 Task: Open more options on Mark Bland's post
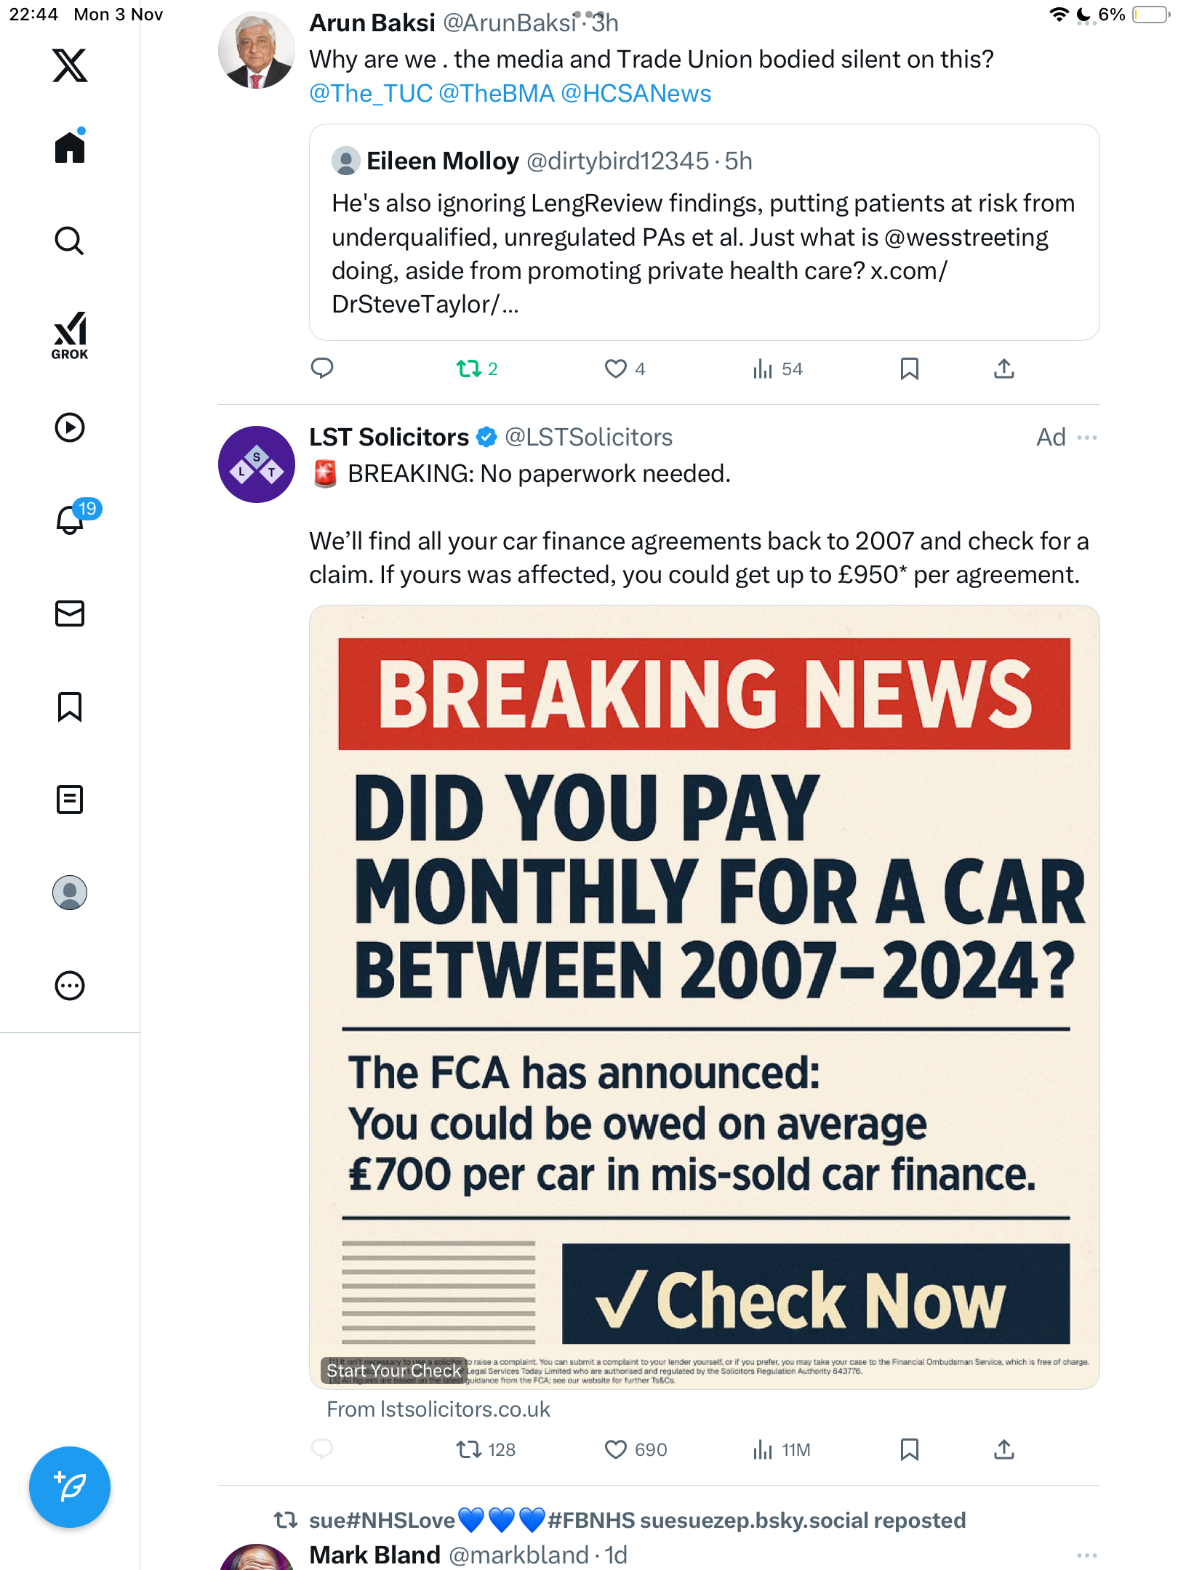point(1087,1555)
